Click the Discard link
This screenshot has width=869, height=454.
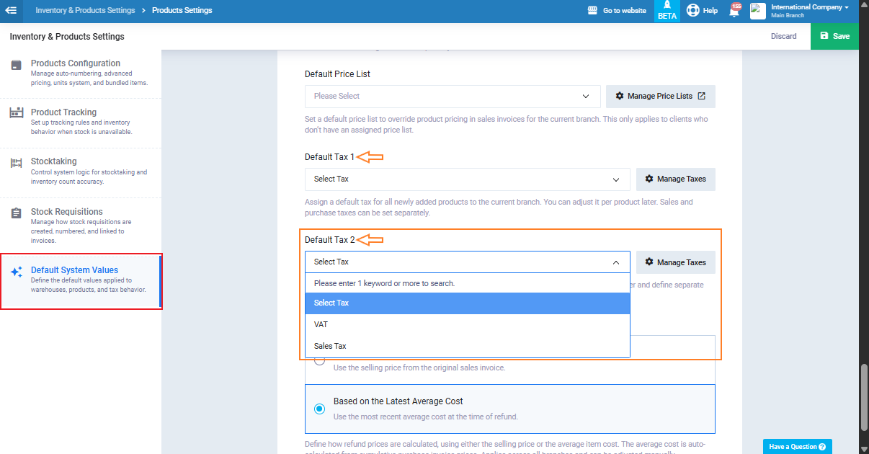click(x=783, y=36)
